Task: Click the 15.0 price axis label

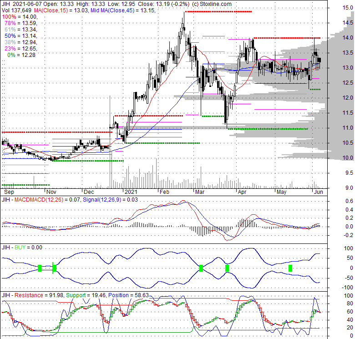Action: pyautogui.click(x=348, y=8)
